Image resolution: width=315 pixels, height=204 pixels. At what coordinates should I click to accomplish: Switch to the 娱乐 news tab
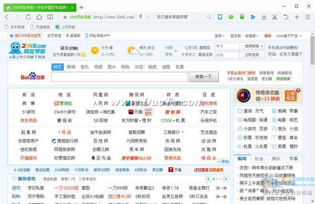pyautogui.click(x=276, y=159)
